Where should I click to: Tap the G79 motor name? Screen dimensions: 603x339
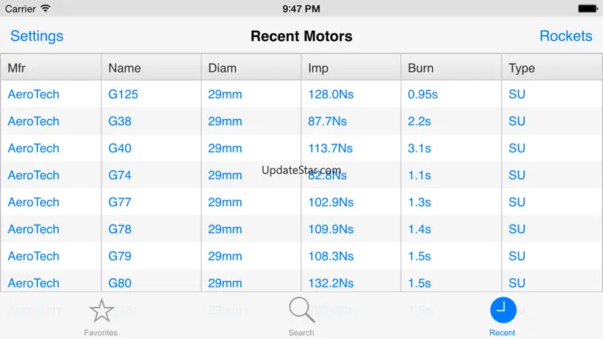pyautogui.click(x=120, y=256)
